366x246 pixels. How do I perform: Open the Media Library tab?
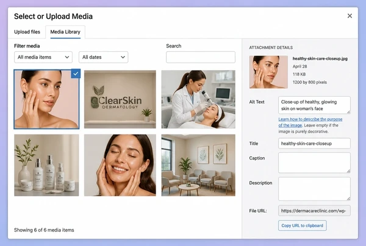[65, 32]
